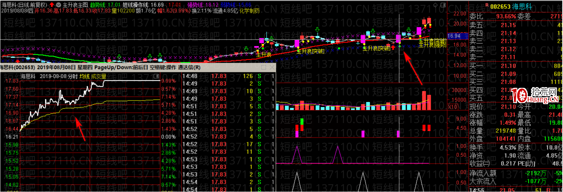Screen dimensions: 563x192
Task: Select the 主升浪主图 indicator name
Action: click(75, 5)
